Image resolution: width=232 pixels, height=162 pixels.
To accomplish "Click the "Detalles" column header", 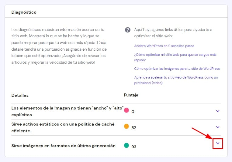I will click(20, 95).
